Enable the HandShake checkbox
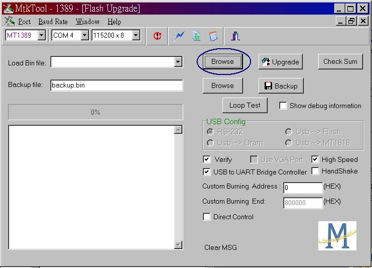Viewport: 372px width, 268px height. 315,171
